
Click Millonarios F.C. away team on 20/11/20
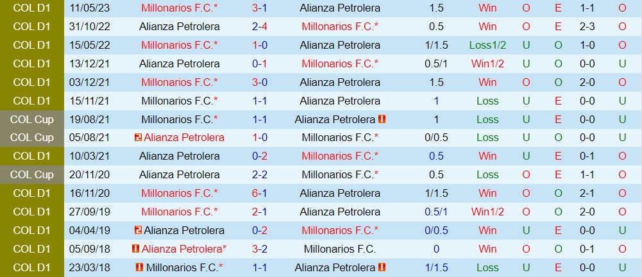(x=340, y=174)
